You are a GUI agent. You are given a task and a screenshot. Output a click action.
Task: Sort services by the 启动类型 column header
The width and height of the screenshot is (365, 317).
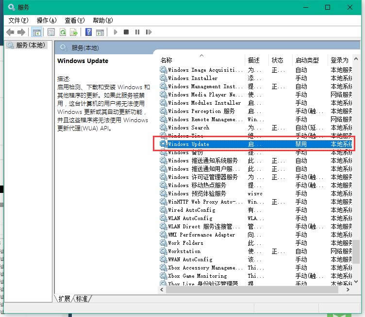coord(307,60)
